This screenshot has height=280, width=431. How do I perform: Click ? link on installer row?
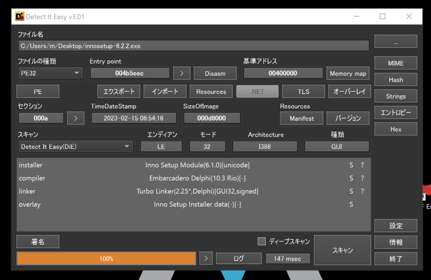(x=363, y=165)
